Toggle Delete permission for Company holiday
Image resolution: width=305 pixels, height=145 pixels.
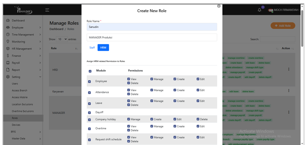(198, 119)
